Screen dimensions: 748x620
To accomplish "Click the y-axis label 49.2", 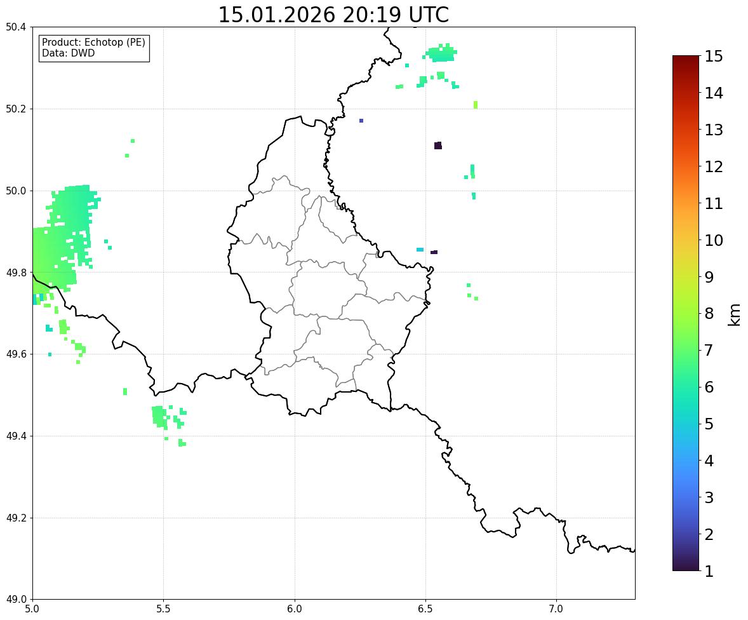I will coord(16,518).
